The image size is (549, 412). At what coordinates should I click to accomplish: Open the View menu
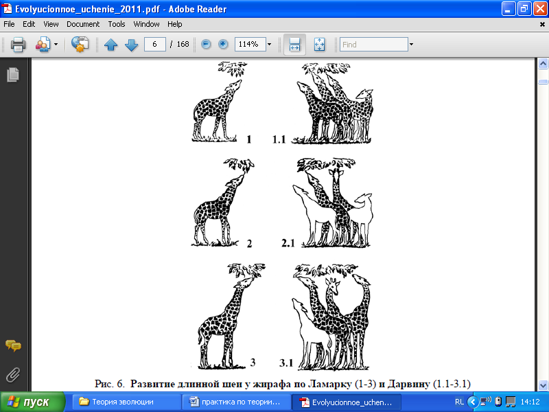click(x=51, y=24)
